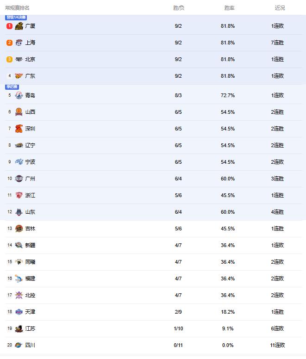Viewport: 306px width, 359px height.
Task: Click the 四川 team logo icon
Action: coord(19,346)
